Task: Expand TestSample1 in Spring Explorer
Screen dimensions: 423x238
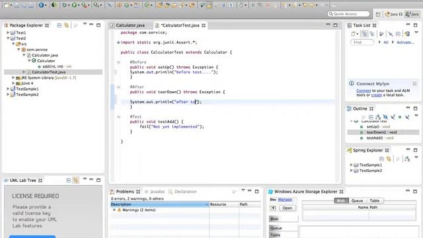Action: tap(351, 165)
